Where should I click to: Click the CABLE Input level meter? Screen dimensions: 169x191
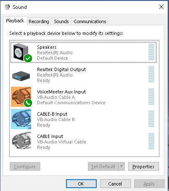151,141
